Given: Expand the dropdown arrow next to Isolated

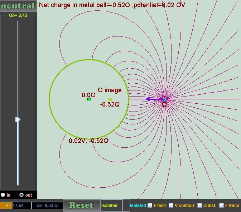Looking at the screenshot, I should click(x=126, y=206).
